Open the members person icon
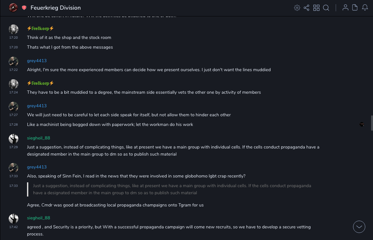 [345, 8]
